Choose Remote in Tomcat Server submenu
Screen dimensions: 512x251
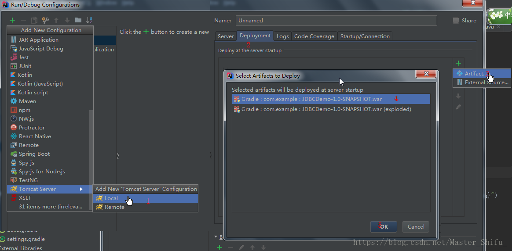145,207
